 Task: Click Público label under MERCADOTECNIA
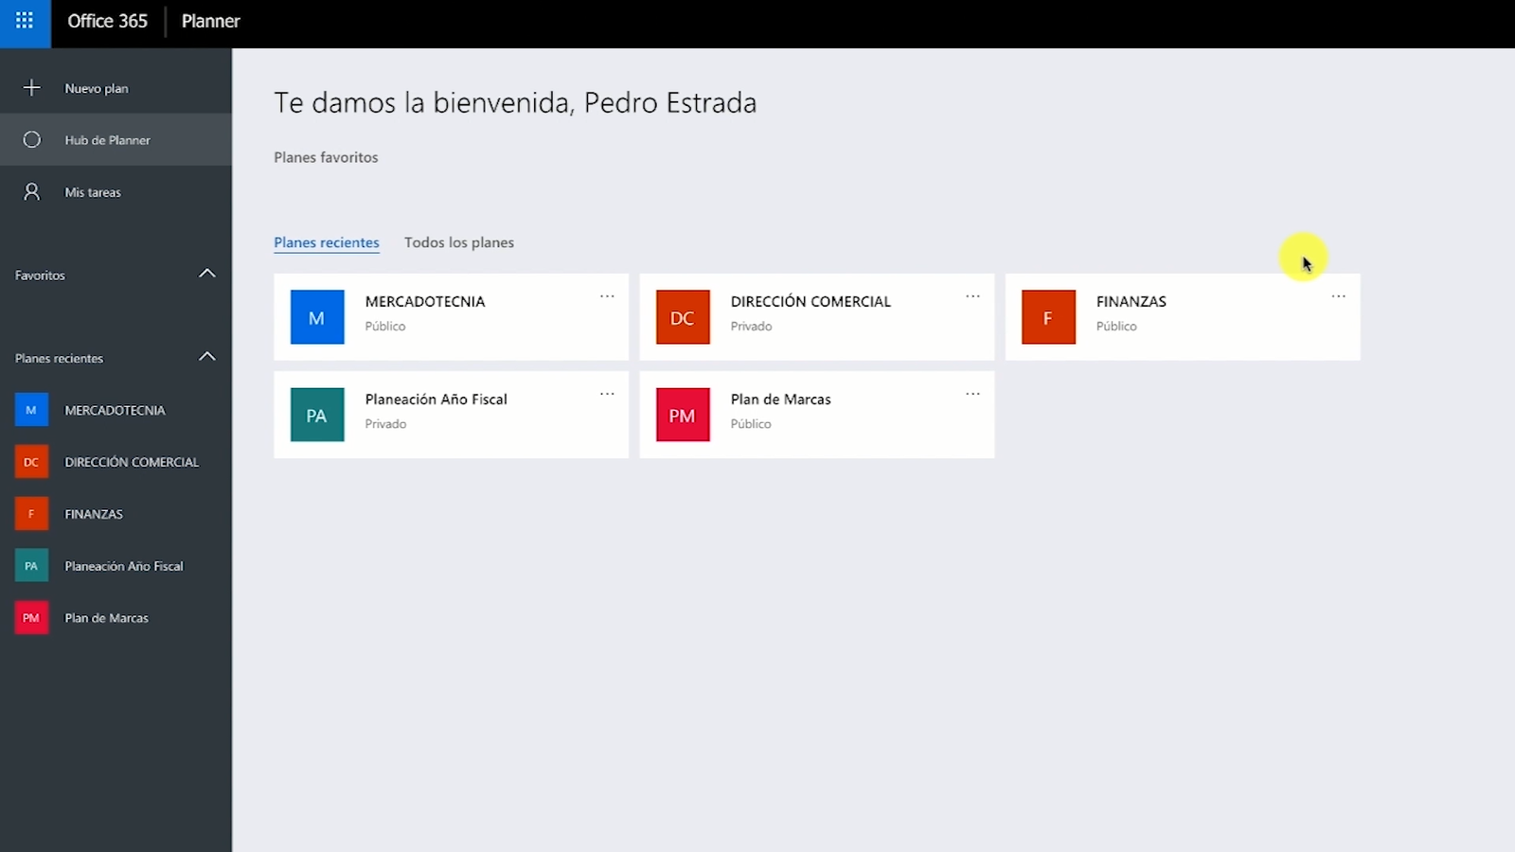tap(385, 326)
